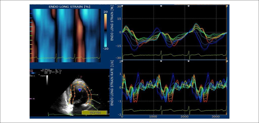Click the -1 tick on strain rate axis
259x123 pixels.
pos(120,101)
